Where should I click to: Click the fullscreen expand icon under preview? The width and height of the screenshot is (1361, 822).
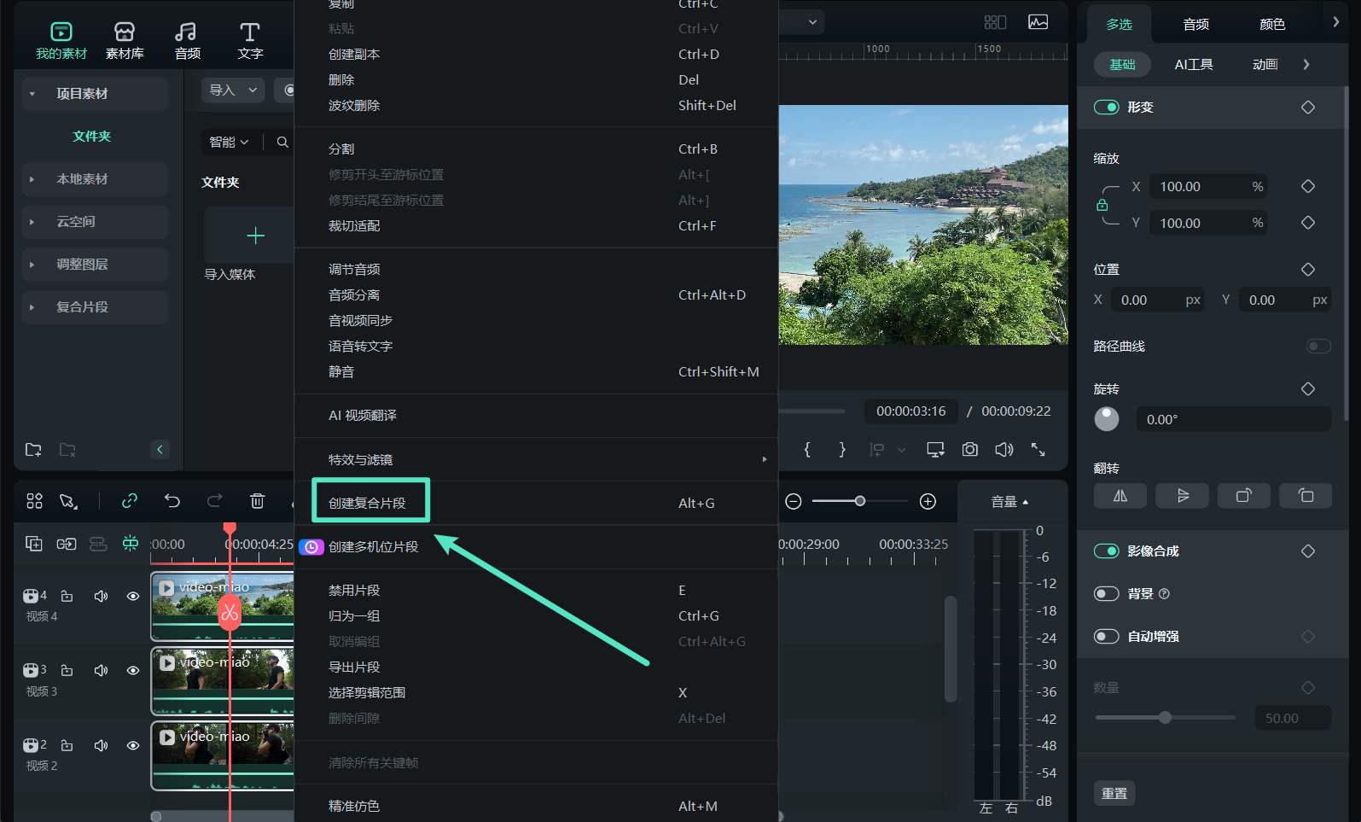click(x=1038, y=450)
